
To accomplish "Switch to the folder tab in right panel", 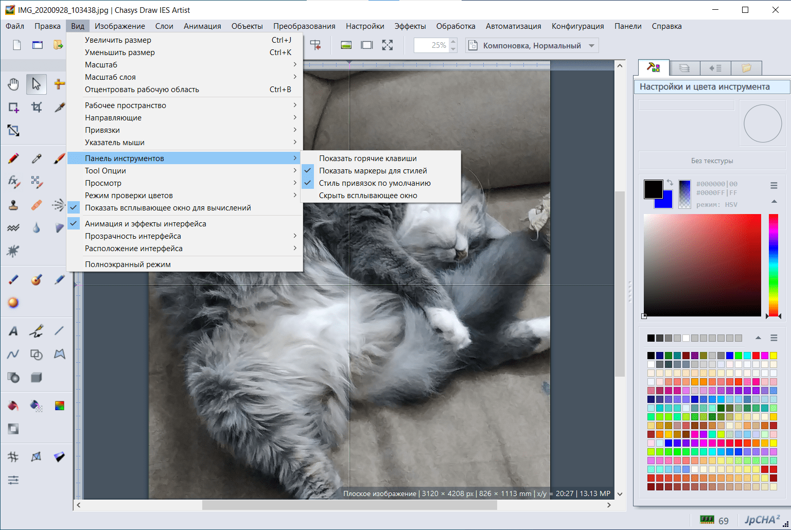I will pos(746,68).
